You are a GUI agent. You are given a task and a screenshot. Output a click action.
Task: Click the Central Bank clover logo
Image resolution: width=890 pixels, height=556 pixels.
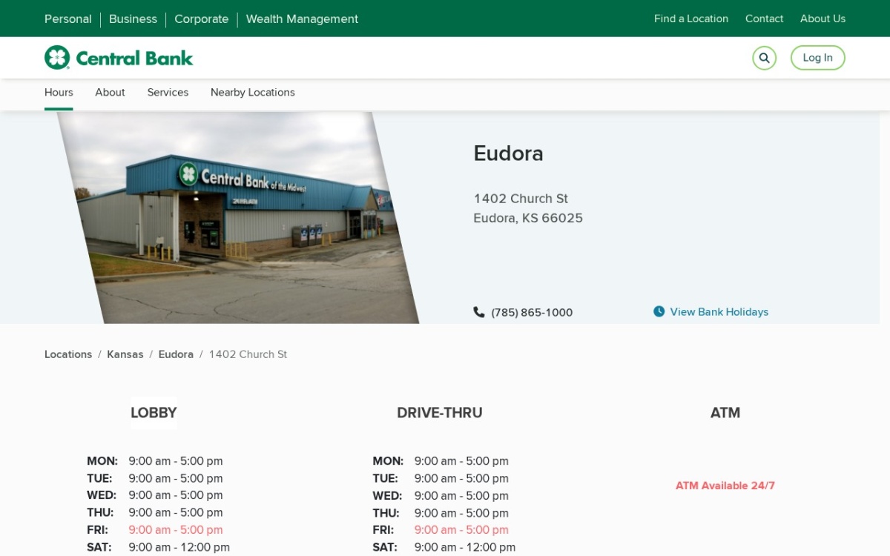coord(57,58)
